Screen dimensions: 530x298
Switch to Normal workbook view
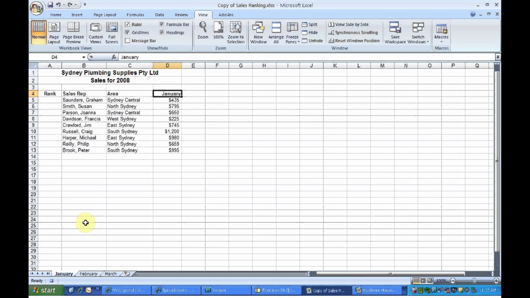tap(39, 32)
